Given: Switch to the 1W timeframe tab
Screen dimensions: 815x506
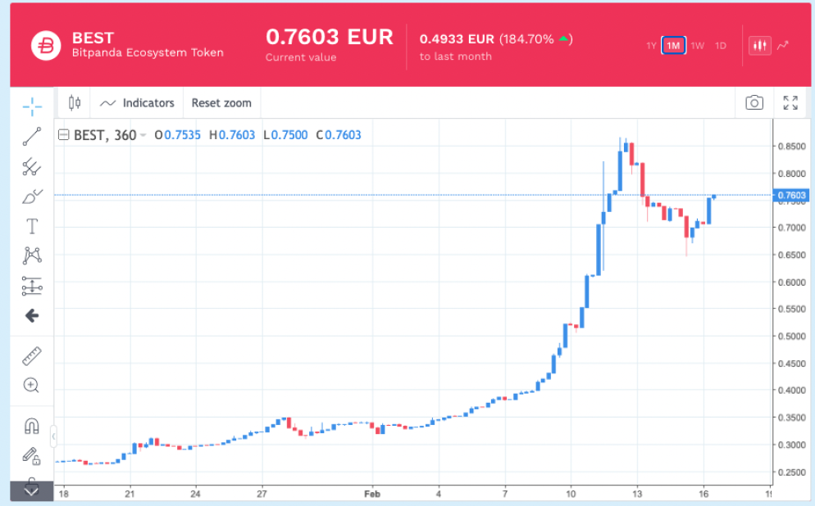Looking at the screenshot, I should coord(698,46).
